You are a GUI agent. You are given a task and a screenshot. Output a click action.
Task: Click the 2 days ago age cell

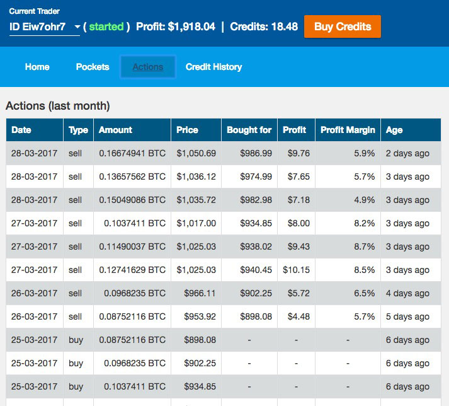pyautogui.click(x=411, y=153)
